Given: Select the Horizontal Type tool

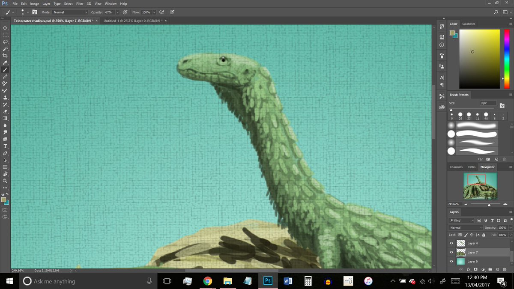Looking at the screenshot, I should [5, 146].
